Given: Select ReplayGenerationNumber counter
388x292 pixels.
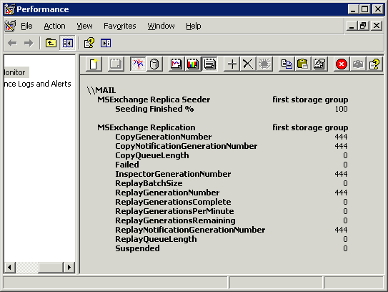Looking at the screenshot, I should pos(167,193).
